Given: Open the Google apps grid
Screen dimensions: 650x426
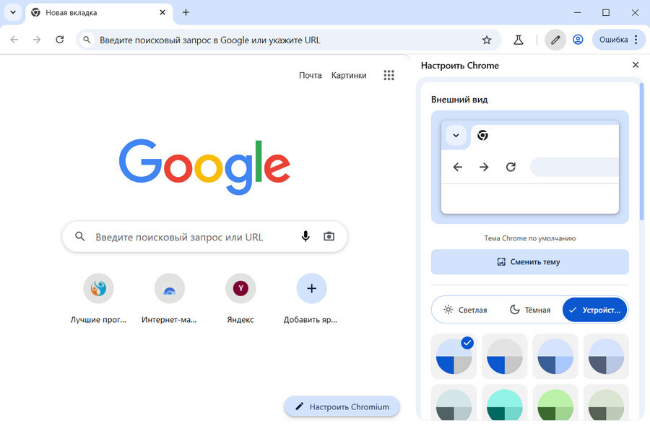Looking at the screenshot, I should 389,75.
